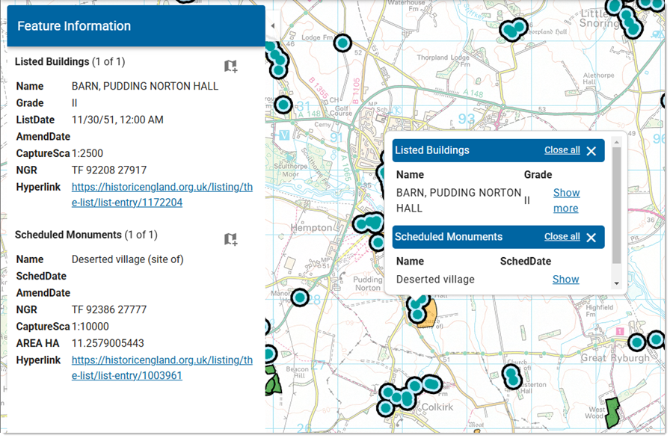Open the Historic England listing 1172204 link
670x438 pixels.
click(162, 194)
